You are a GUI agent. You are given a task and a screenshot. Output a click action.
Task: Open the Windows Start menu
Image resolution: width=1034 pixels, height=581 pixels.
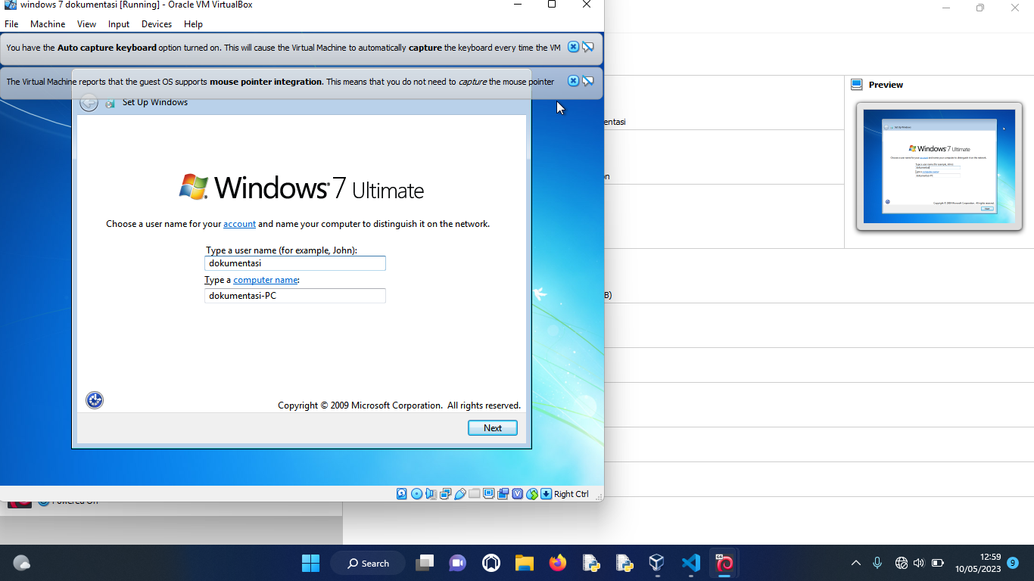pyautogui.click(x=310, y=563)
